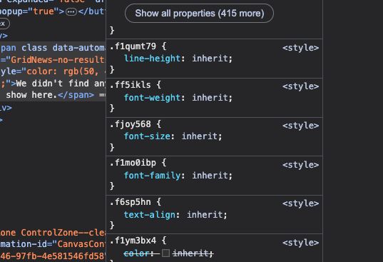Viewport: 383px width, 262px height.
Task: Edit the inherit value of text-align
Action: 205,215
